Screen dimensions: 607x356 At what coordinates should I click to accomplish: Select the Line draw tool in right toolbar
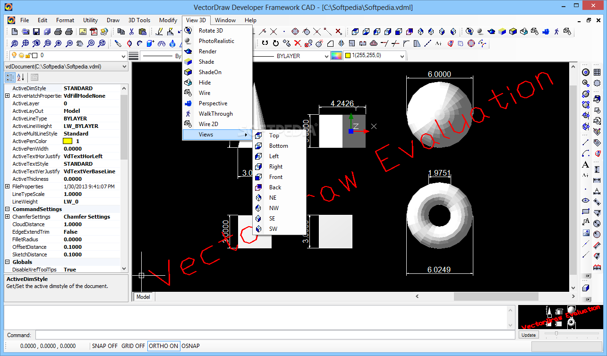coord(586,142)
